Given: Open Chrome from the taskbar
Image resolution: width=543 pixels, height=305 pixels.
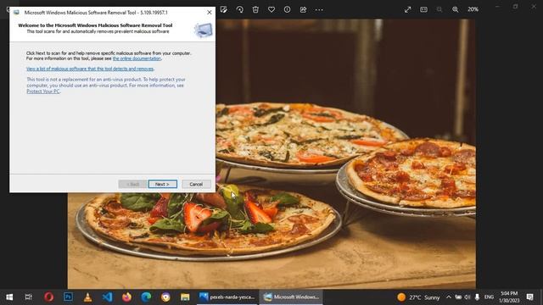Looking at the screenshot, I should [x=165, y=297].
